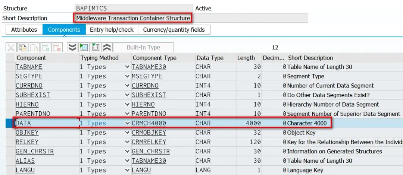Viewport: 403px width, 175px height.
Task: Click the SUBHEXIST component name
Action: [32, 95]
